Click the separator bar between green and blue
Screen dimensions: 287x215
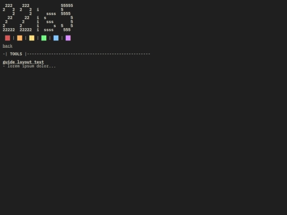50,38
